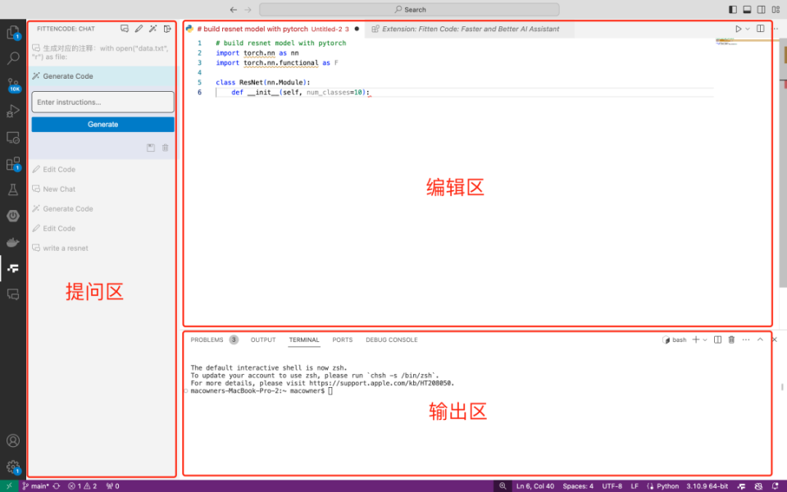Open the PORTS panel tab
787x492 pixels.
point(343,339)
